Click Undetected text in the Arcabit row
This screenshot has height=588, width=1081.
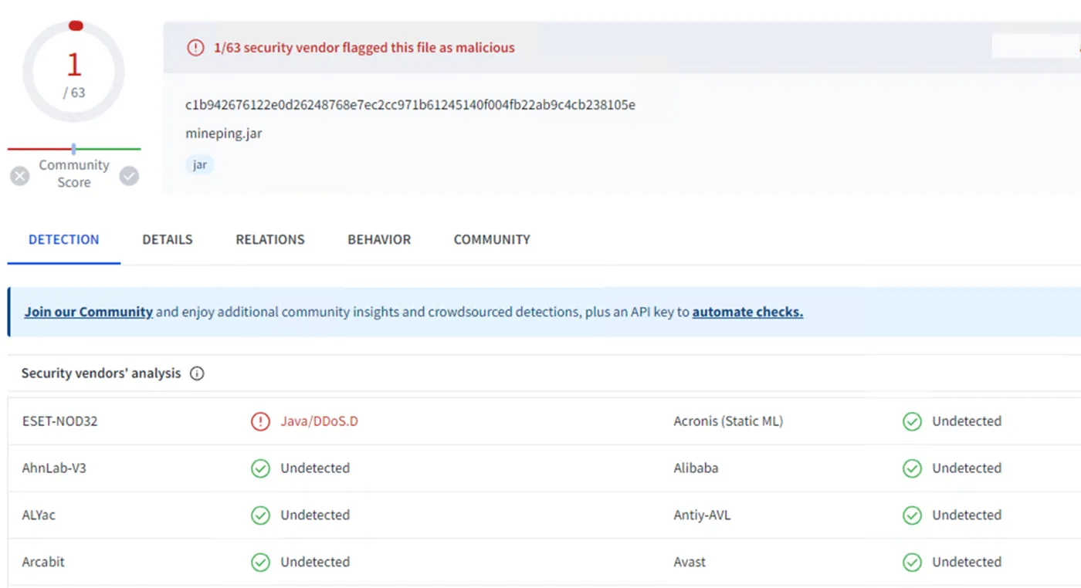click(315, 563)
